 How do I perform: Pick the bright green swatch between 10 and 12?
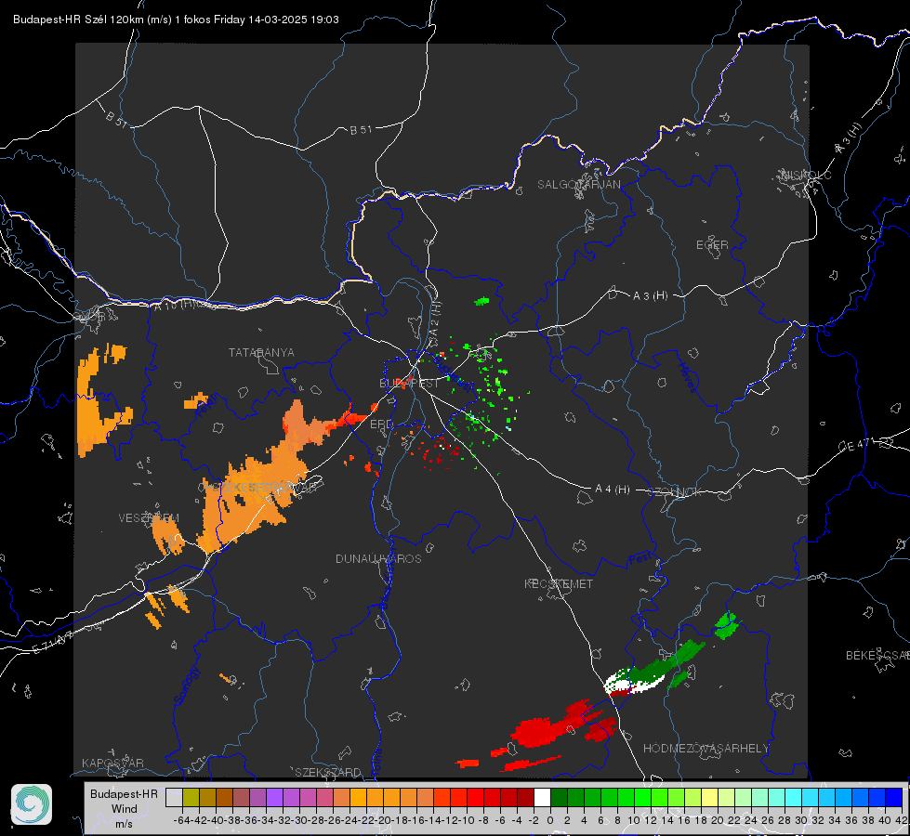[x=642, y=797]
